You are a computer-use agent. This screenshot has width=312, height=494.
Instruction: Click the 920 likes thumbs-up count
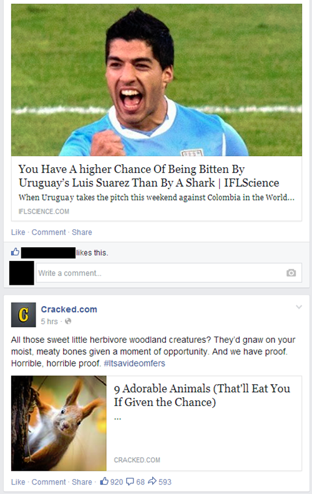[112, 482]
